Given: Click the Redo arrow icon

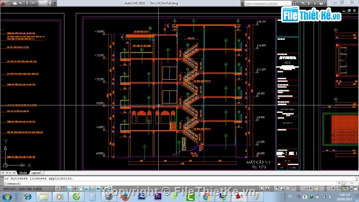Looking at the screenshot, I should click(x=42, y=3).
